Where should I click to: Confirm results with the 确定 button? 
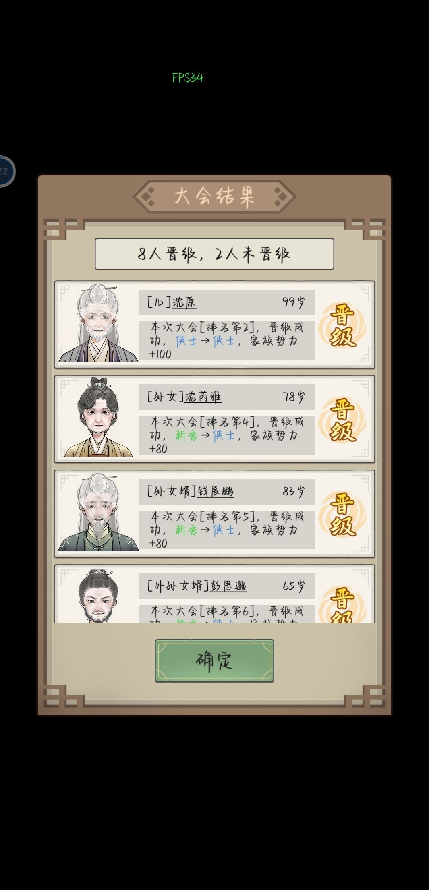[x=214, y=661]
